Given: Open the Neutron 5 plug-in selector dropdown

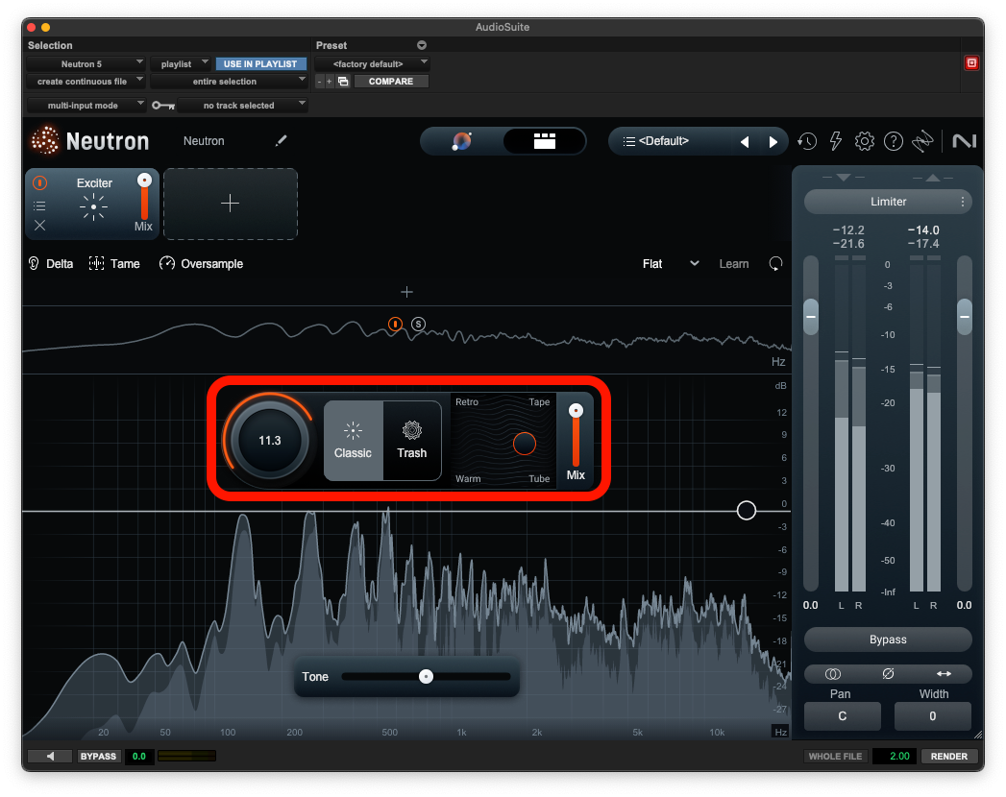Looking at the screenshot, I should point(86,64).
